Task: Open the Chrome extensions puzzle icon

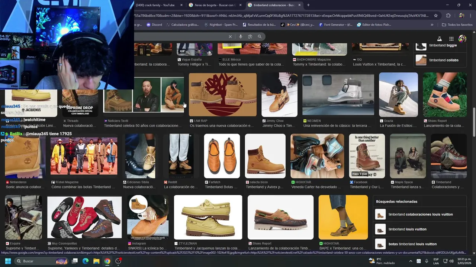Action: tap(448, 16)
